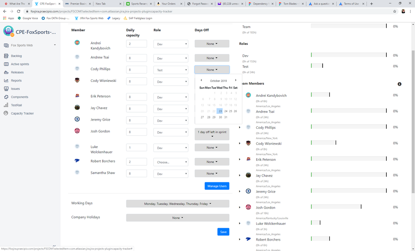Click Luke Wolckenhauer's daily capacity field
This screenshot has height=251, width=415.
(137, 148)
